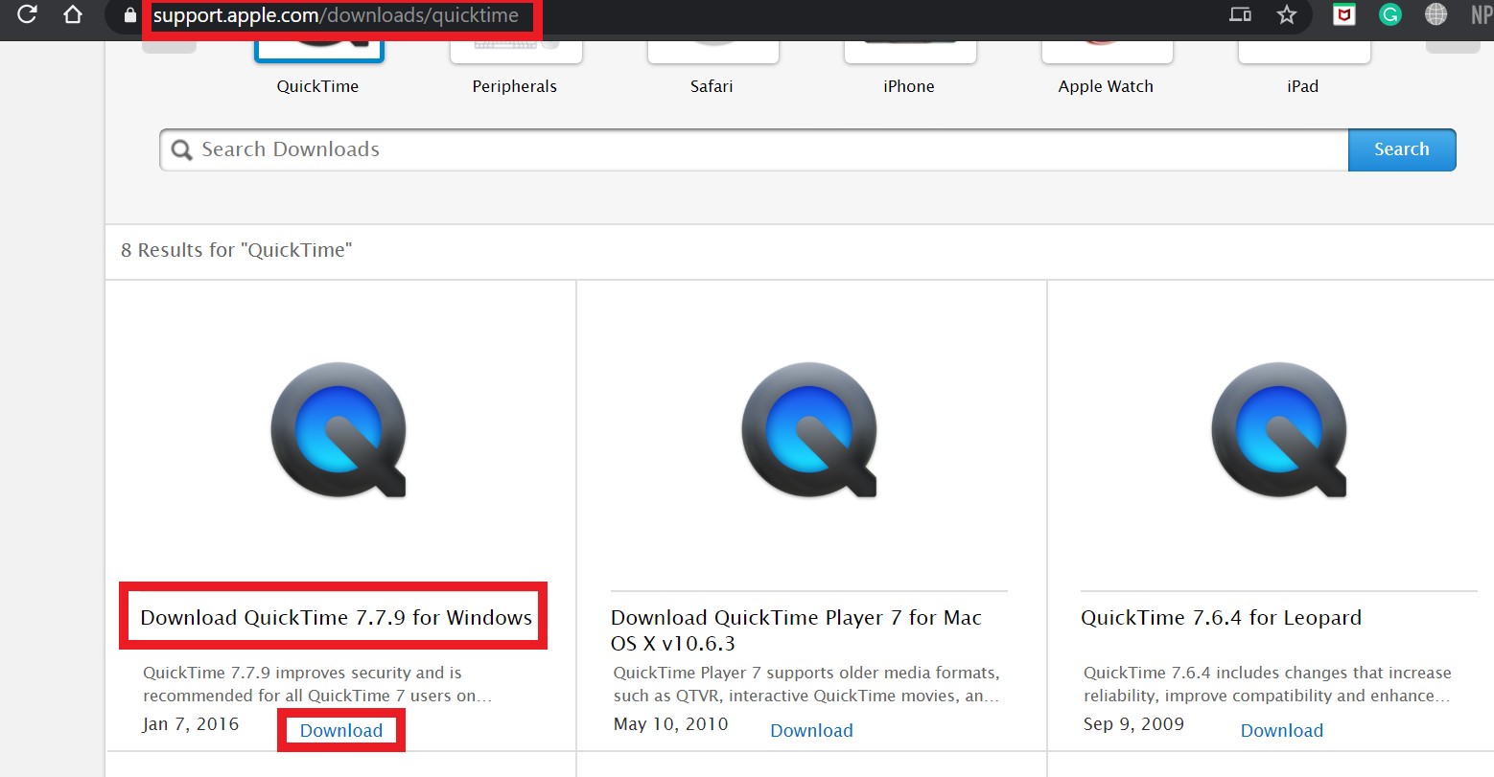The image size is (1494, 777).
Task: Reload the page using browser refresh icon
Action: (27, 14)
